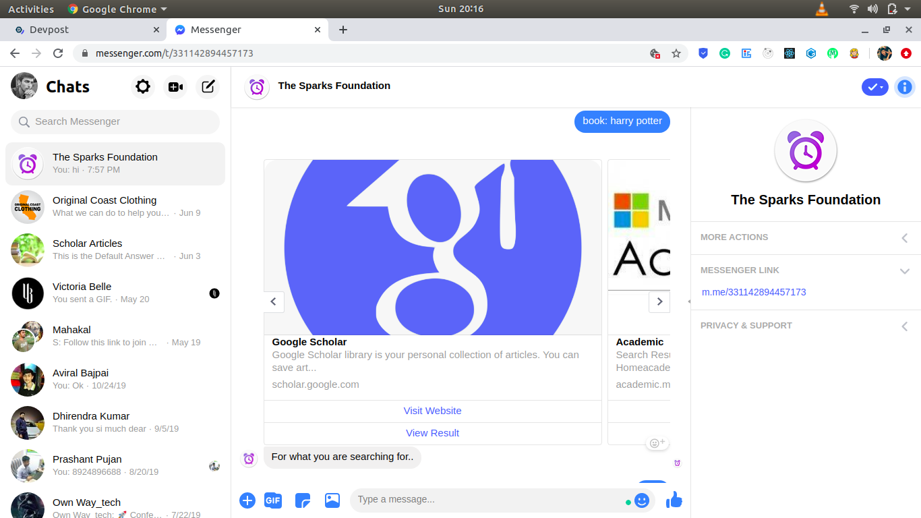Go back in browser history
The height and width of the screenshot is (518, 921).
(x=15, y=53)
